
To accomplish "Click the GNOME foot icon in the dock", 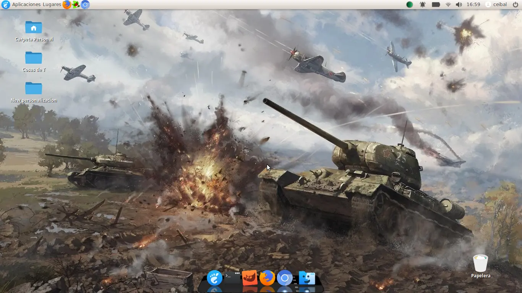I will click(214, 278).
